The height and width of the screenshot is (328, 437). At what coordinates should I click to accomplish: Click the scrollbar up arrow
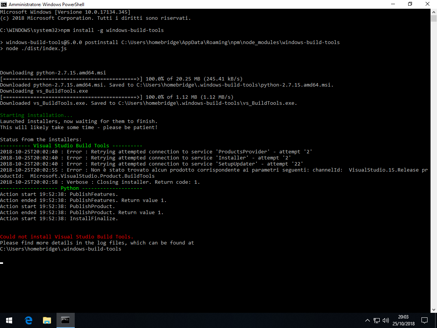click(x=434, y=12)
